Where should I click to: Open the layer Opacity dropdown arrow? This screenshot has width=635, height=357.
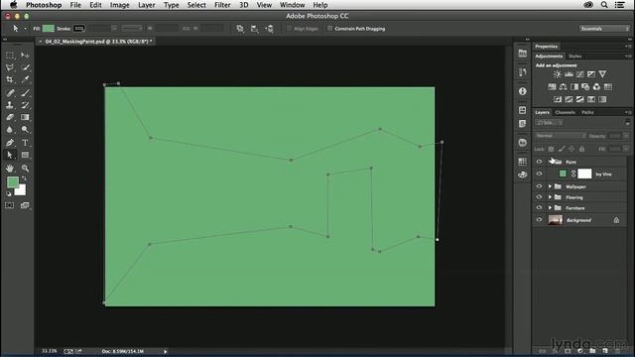click(626, 136)
